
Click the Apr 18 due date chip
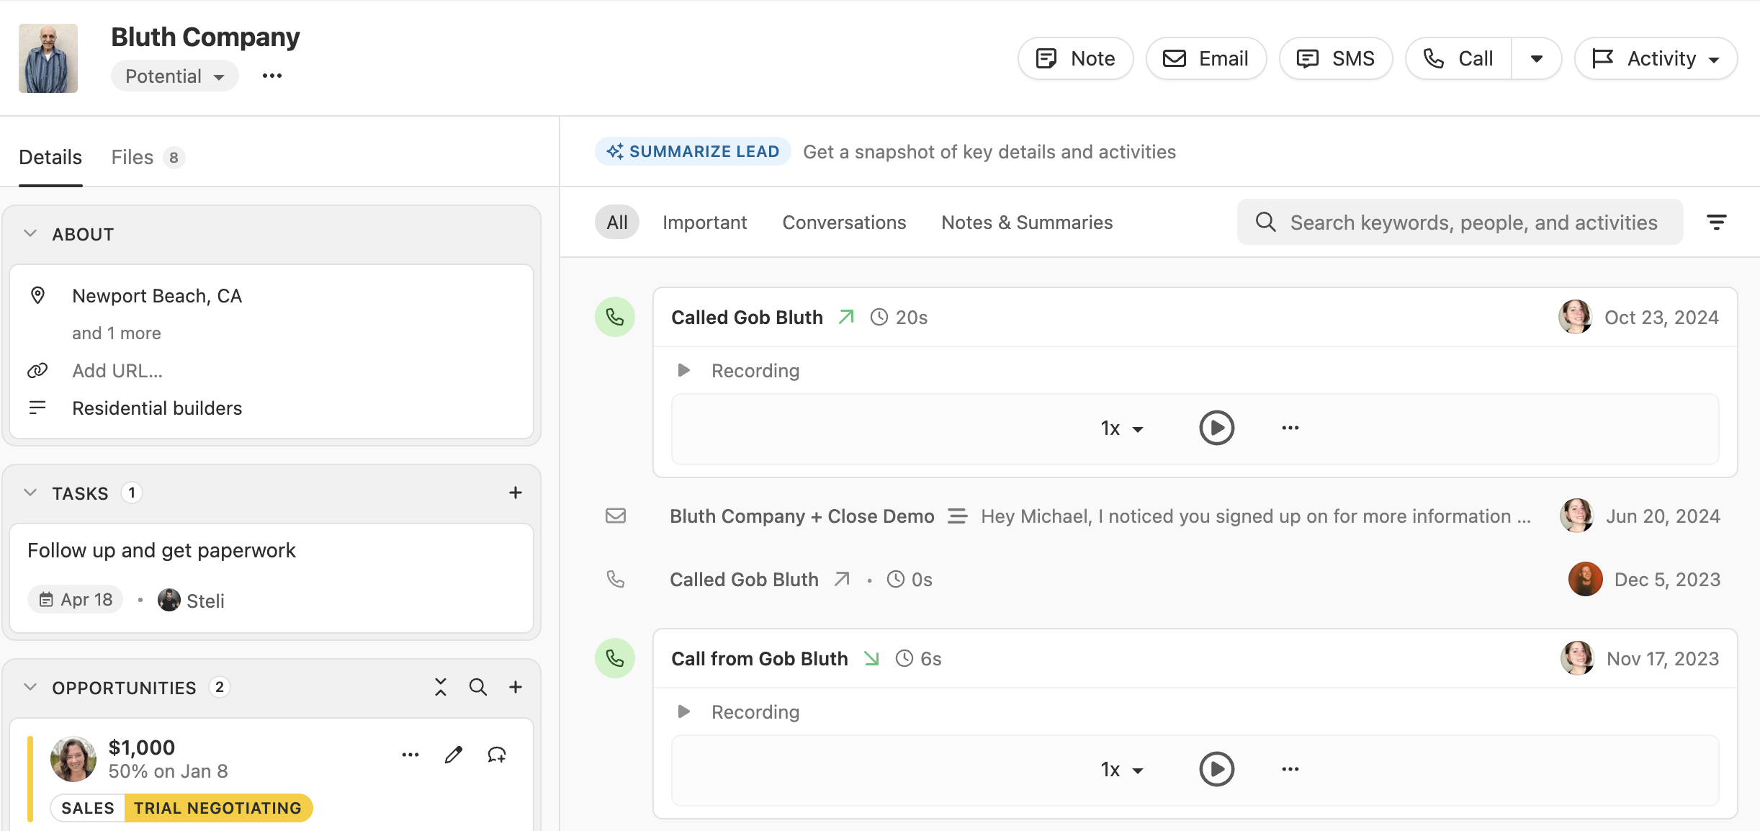click(x=76, y=599)
